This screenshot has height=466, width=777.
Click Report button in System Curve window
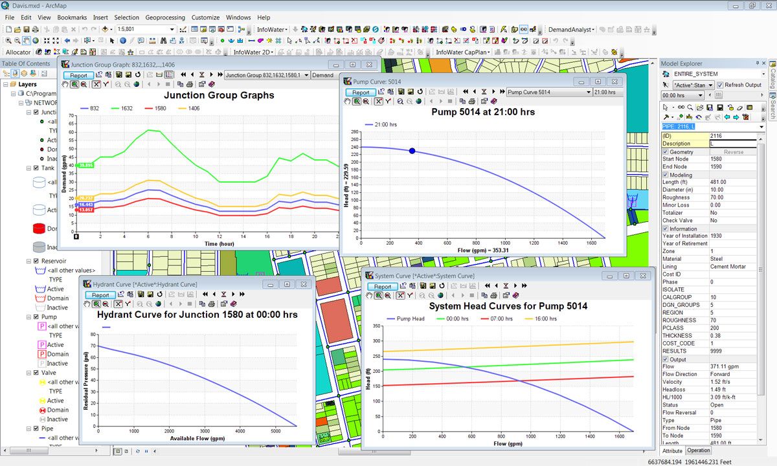coord(382,287)
